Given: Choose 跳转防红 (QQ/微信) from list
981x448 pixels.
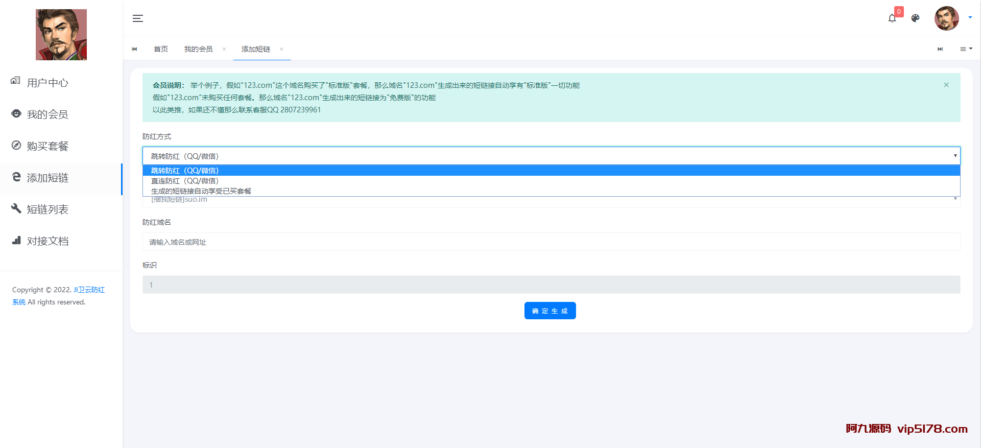Looking at the screenshot, I should (185, 171).
